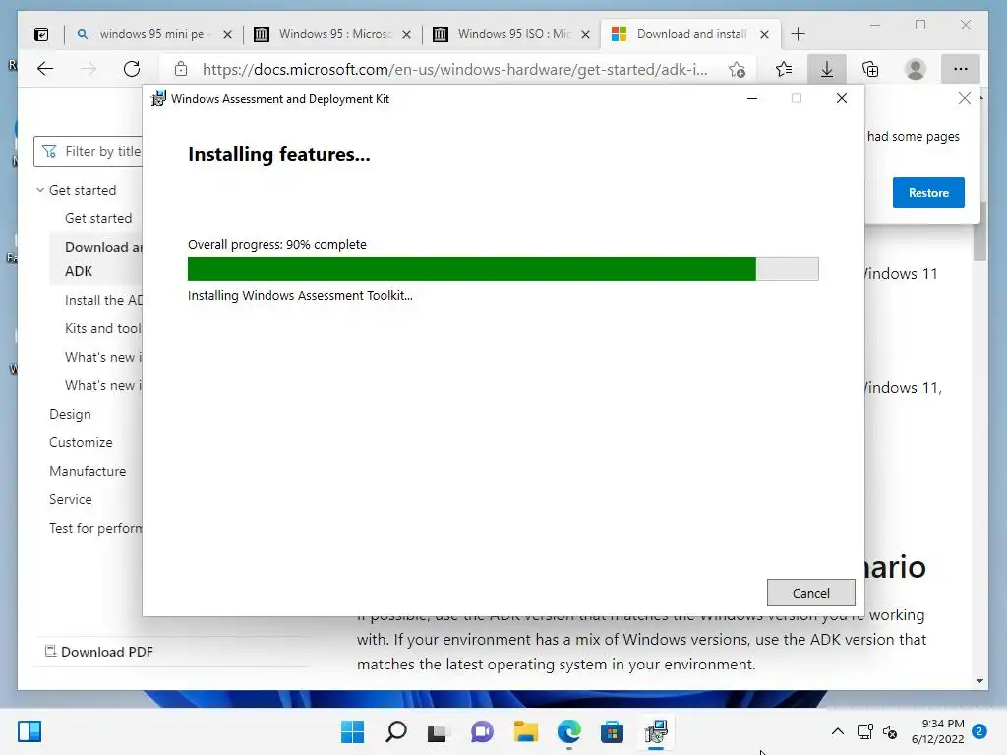Screen dimensions: 1007x755
Task: Open the notification count badge
Action: click(979, 730)
